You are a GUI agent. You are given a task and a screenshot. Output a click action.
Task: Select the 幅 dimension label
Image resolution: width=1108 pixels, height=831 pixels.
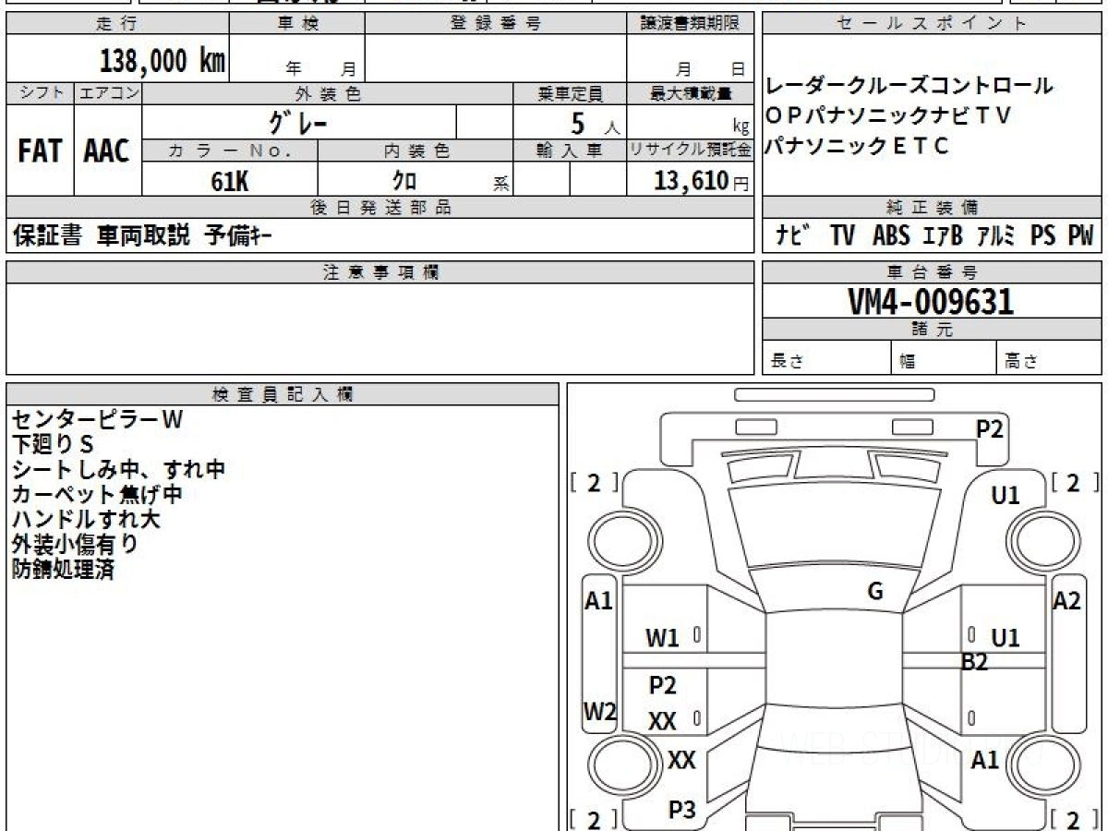point(908,362)
